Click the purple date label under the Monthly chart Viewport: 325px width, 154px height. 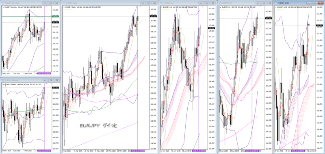(44, 74)
